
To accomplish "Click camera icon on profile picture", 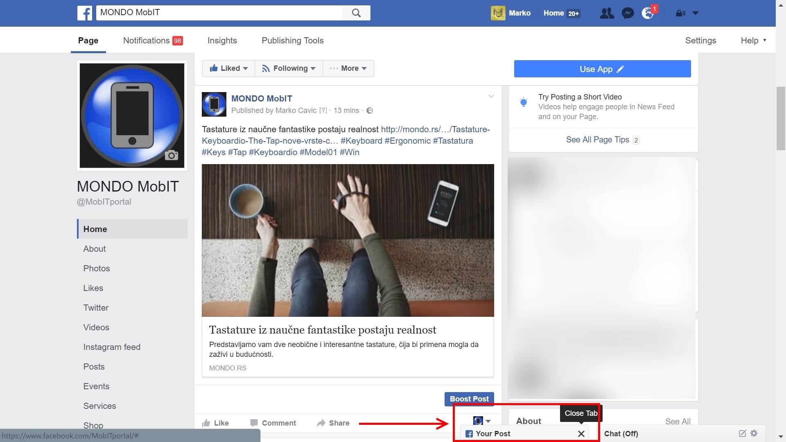I will [x=171, y=156].
